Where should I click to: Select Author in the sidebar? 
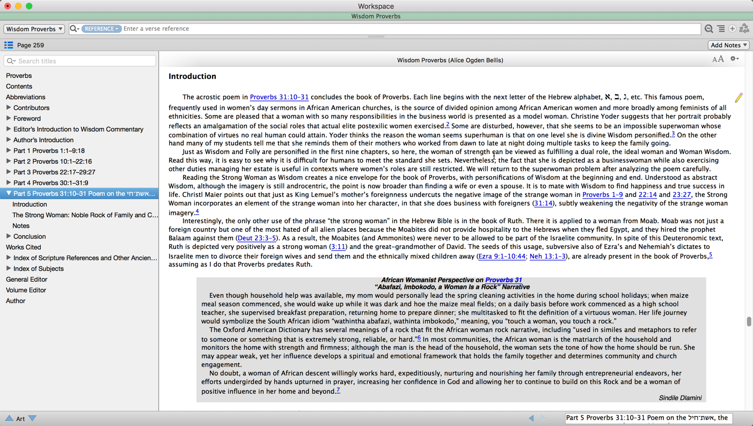tap(16, 301)
